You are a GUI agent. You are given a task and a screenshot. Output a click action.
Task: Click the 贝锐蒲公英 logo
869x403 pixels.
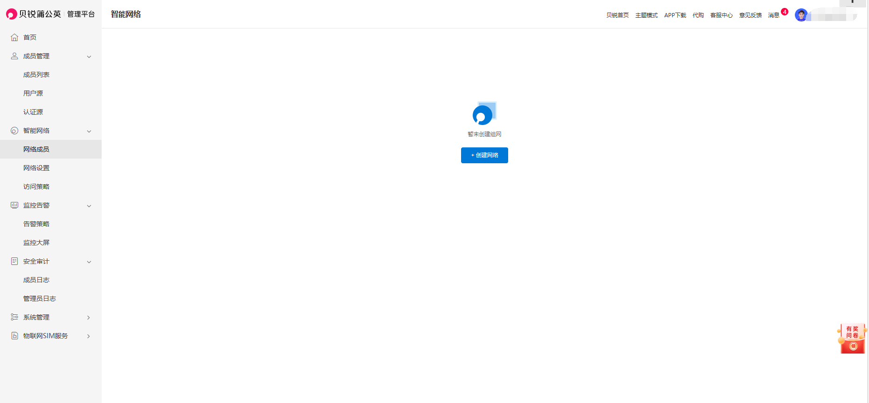coord(34,14)
